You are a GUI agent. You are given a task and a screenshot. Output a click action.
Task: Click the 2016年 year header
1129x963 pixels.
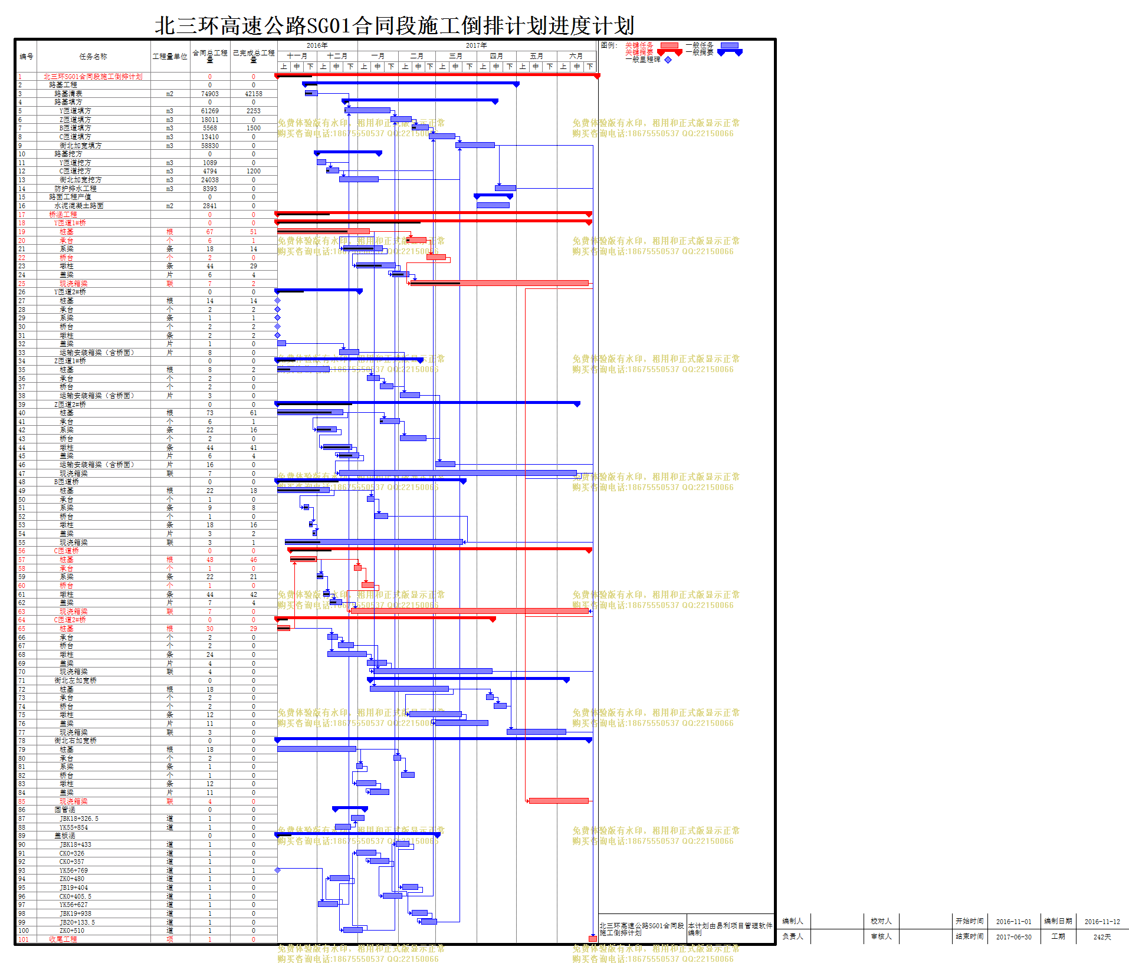(x=317, y=45)
